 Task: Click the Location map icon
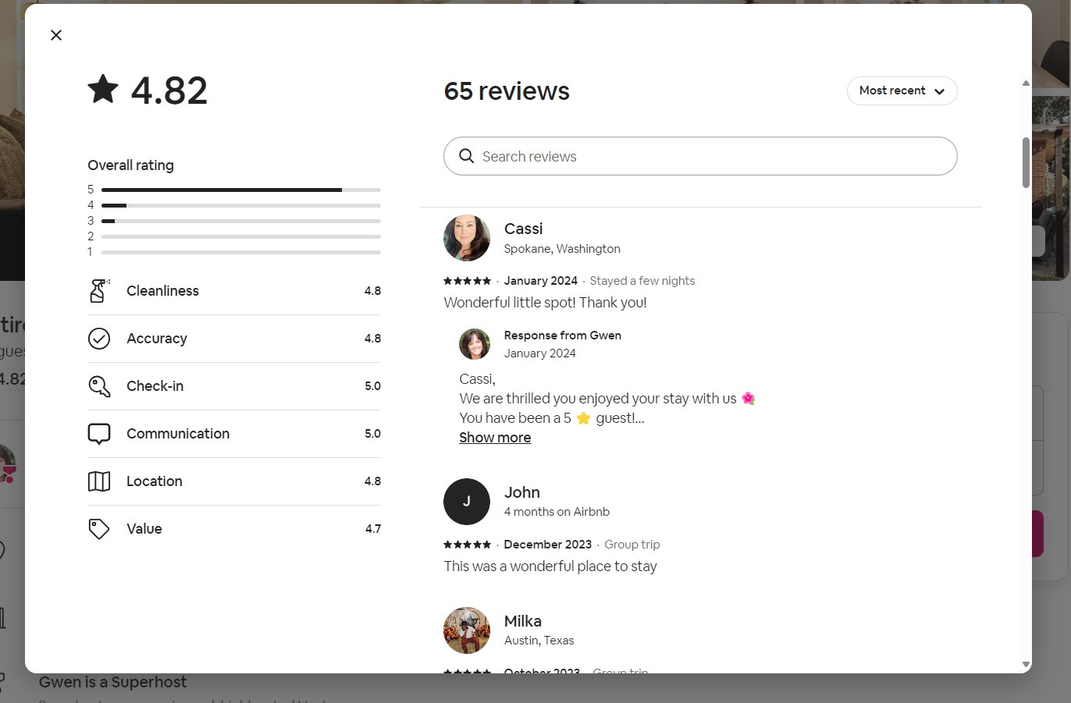coord(99,481)
